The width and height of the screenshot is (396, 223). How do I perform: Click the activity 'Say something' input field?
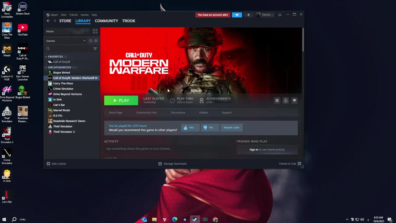[168, 149]
